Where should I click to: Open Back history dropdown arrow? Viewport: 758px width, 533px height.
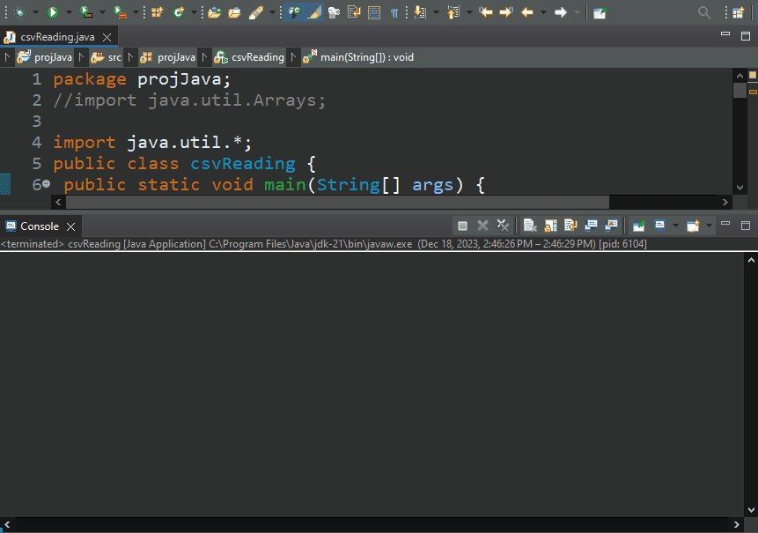point(543,12)
